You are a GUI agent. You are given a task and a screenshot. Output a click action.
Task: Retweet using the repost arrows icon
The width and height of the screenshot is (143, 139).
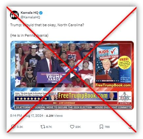coord(43,127)
